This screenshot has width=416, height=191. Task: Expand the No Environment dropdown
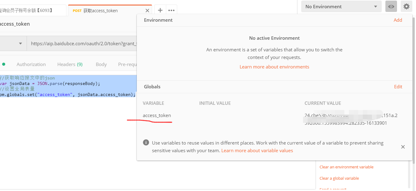pyautogui.click(x=341, y=6)
